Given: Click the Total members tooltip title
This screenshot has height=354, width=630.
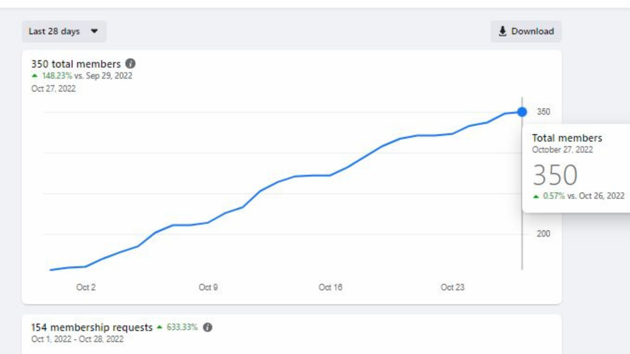Looking at the screenshot, I should click(x=567, y=138).
